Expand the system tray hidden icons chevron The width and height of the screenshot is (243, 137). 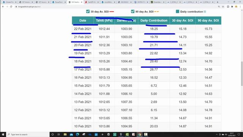(217, 134)
